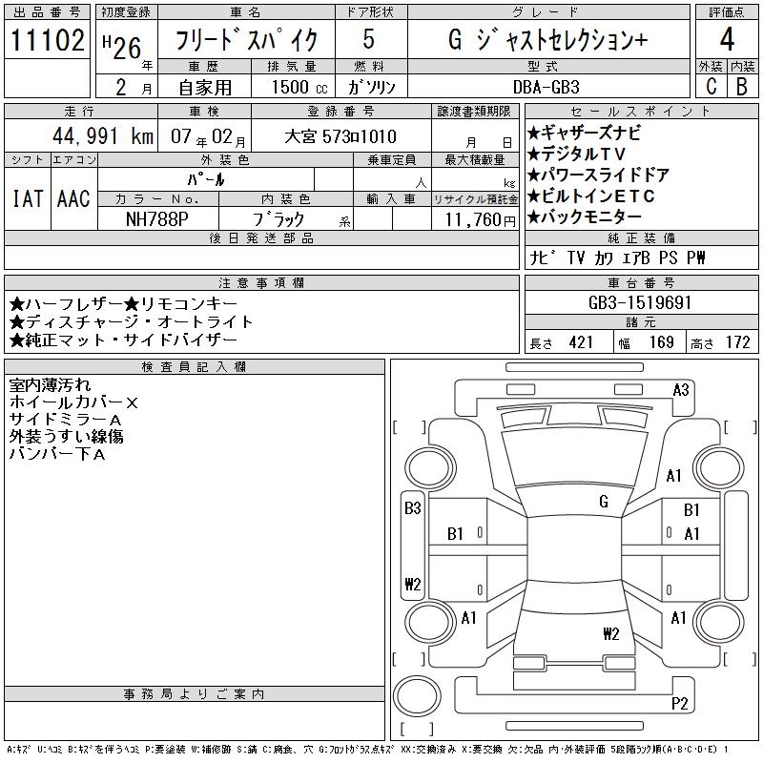The width and height of the screenshot is (763, 763).
Task: Select the interior color ブラック
Action: click(x=278, y=219)
